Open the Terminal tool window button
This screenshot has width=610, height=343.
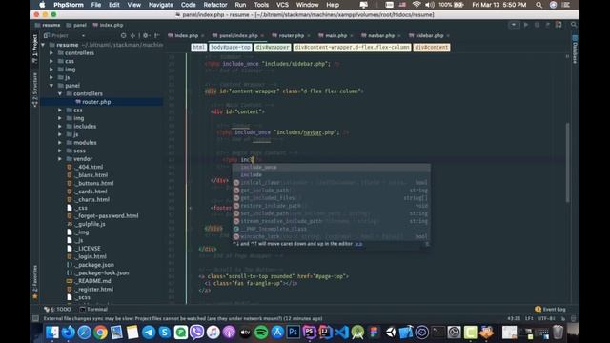point(93,309)
